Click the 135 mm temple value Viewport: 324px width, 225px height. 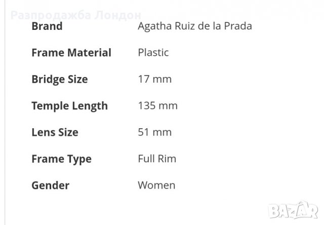click(157, 106)
